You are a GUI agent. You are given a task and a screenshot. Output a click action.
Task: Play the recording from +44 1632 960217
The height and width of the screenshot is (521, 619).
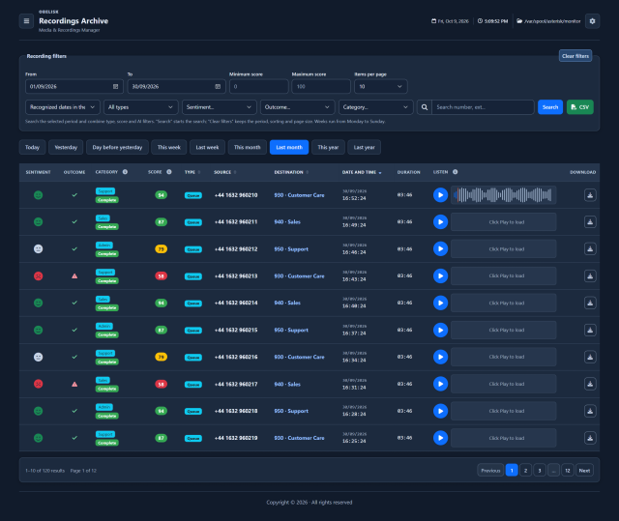441,384
